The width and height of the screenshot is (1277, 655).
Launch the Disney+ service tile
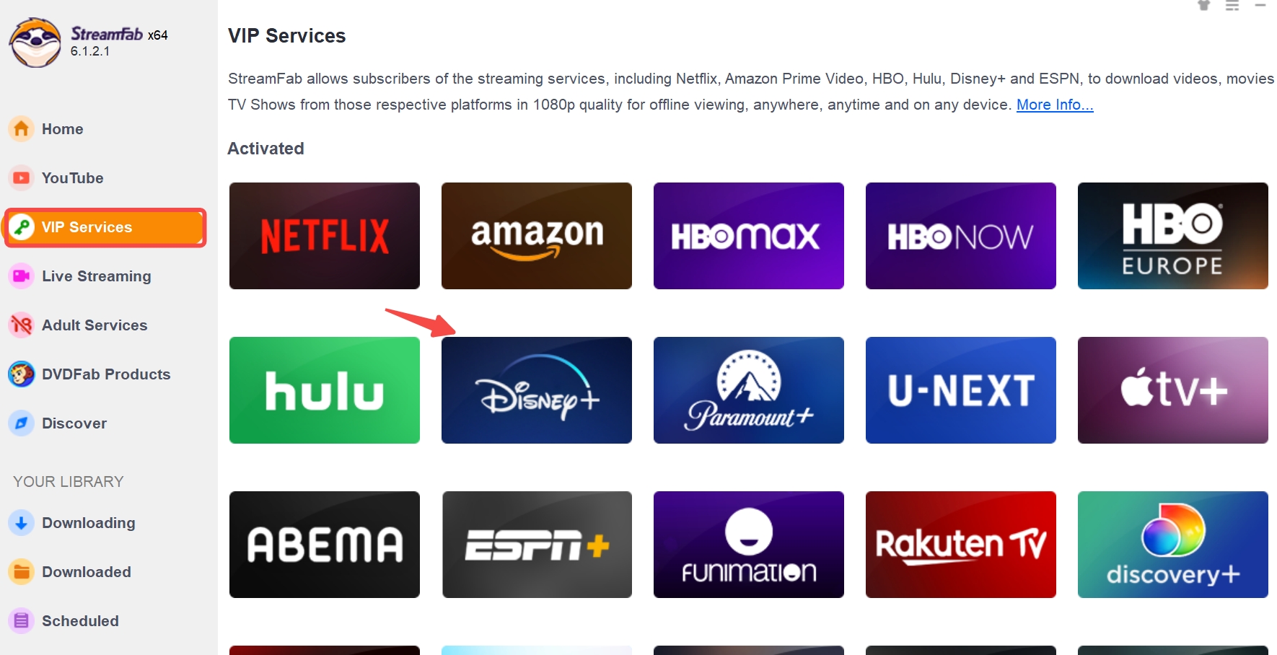(x=537, y=390)
